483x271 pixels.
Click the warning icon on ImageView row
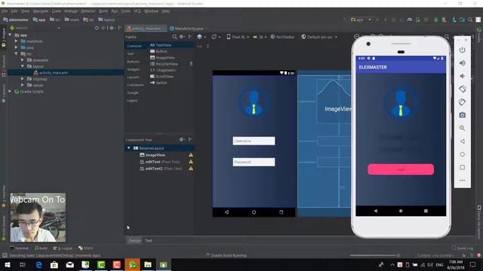(191, 155)
